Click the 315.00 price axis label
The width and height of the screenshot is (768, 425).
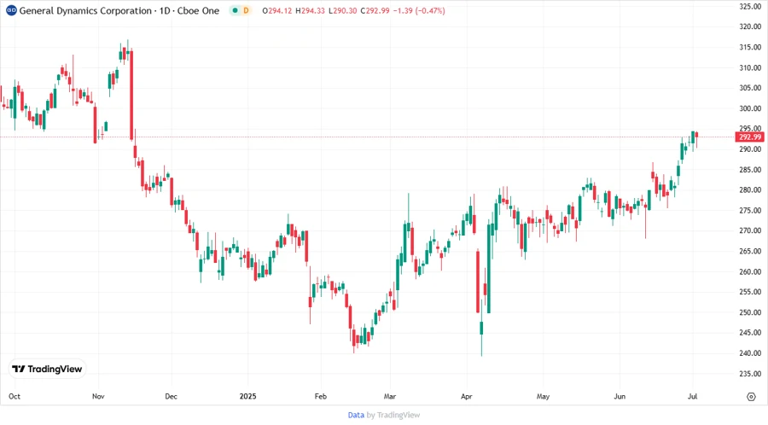[x=750, y=48]
